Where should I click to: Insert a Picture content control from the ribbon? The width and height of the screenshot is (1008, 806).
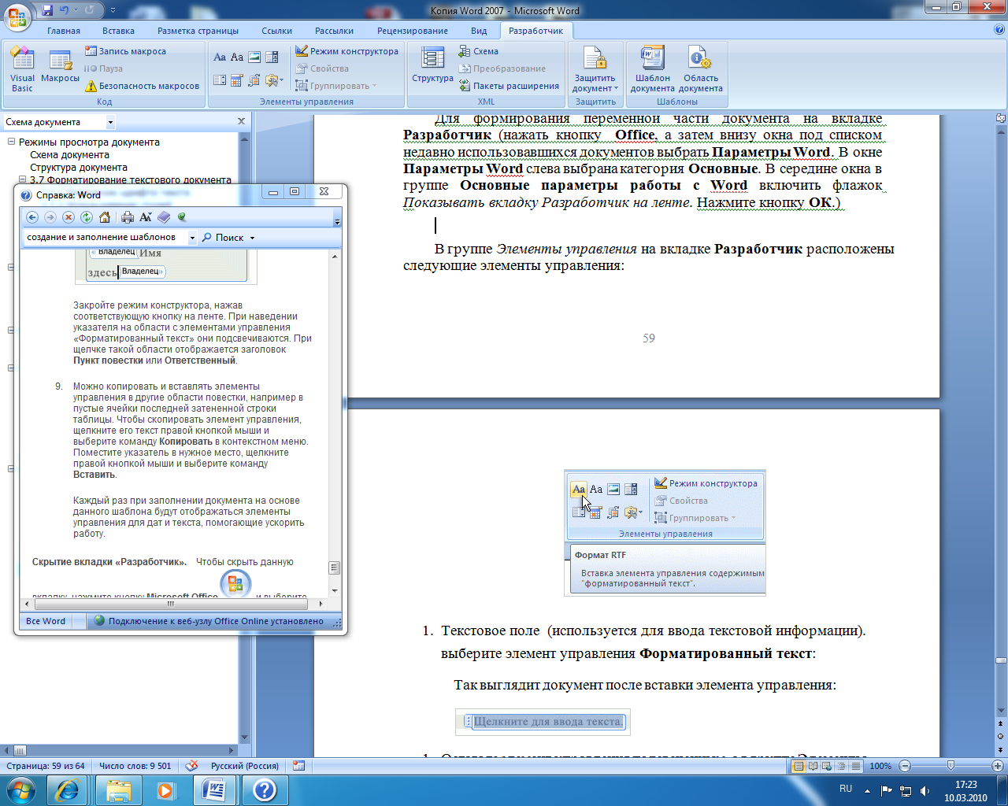(254, 57)
